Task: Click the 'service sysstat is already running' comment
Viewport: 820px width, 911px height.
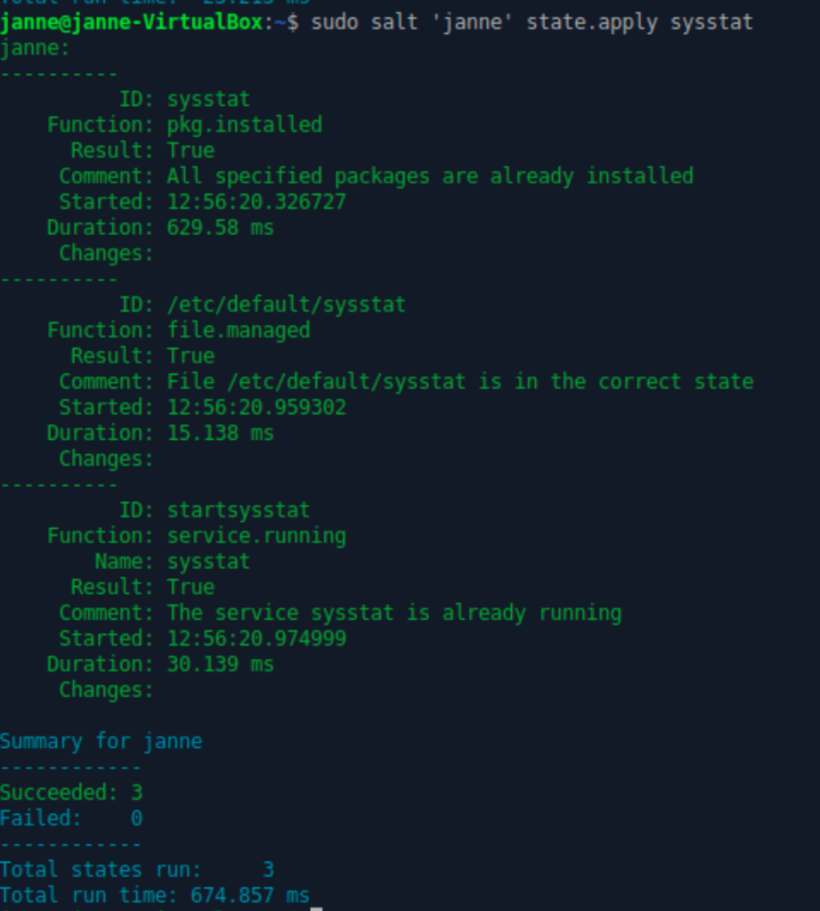Action: pos(394,614)
